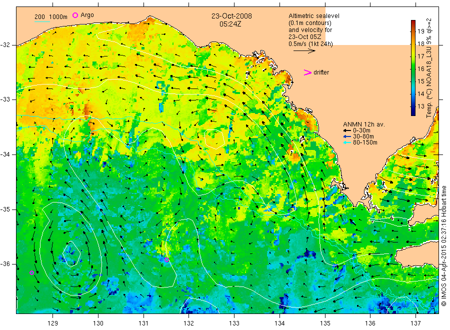
Task: Click the blue 30-80m arrow legend icon
Action: (x=347, y=136)
